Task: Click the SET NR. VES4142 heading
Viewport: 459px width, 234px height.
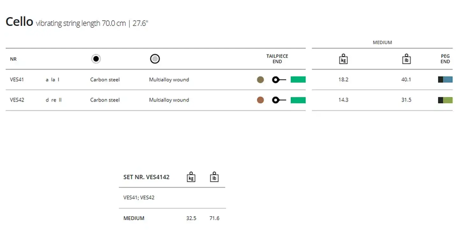Action: [x=146, y=177]
